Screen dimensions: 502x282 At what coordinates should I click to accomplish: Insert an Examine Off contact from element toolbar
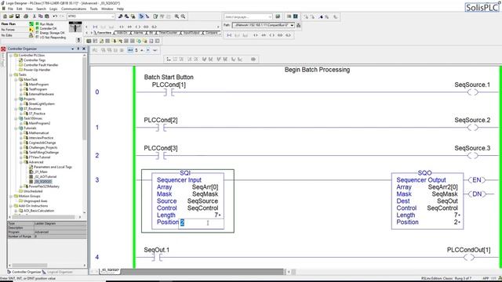(x=129, y=27)
